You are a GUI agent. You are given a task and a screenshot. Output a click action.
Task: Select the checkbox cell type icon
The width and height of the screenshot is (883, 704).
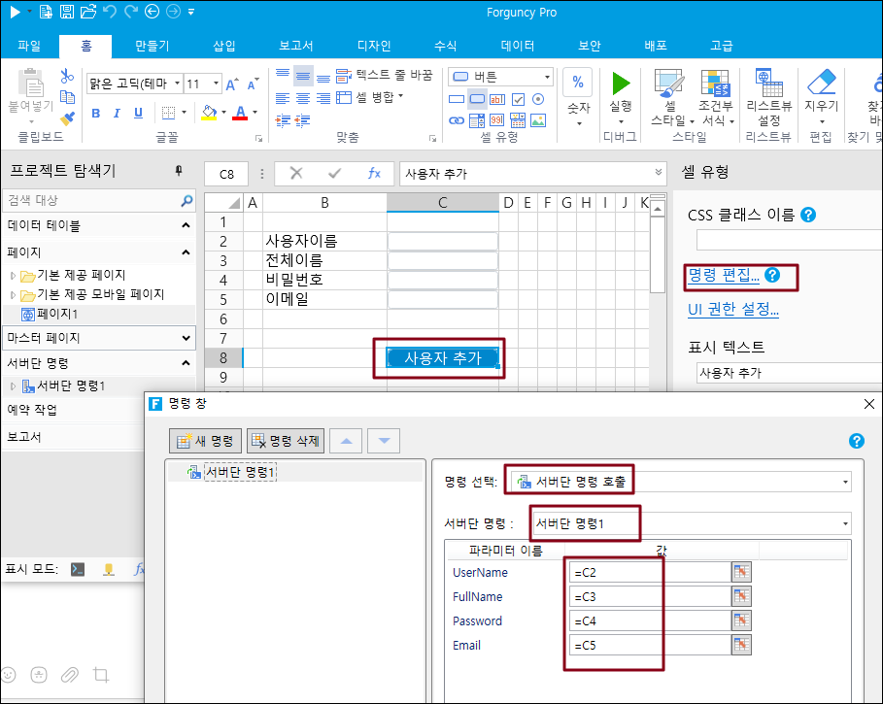coord(519,99)
